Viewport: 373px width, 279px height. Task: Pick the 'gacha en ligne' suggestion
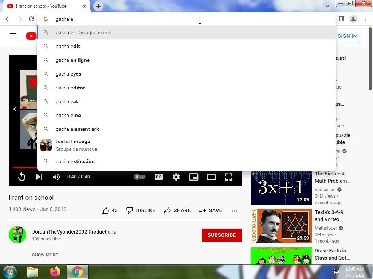tap(186, 60)
